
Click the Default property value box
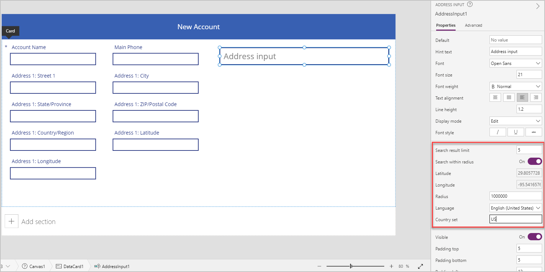516,40
